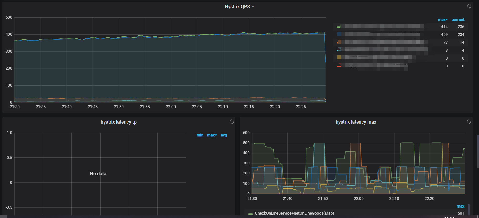The width and height of the screenshot is (479, 218).
Task: Toggle the blurred series with max 414
Action: pos(382,26)
